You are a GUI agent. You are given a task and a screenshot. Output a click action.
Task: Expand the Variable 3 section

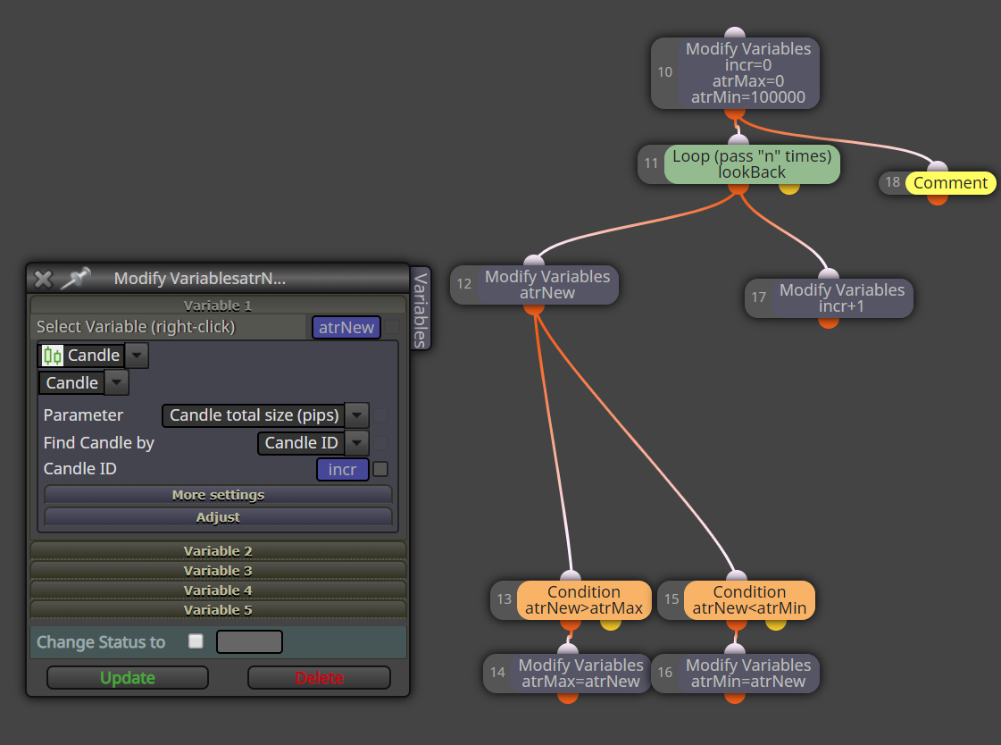[x=218, y=571]
